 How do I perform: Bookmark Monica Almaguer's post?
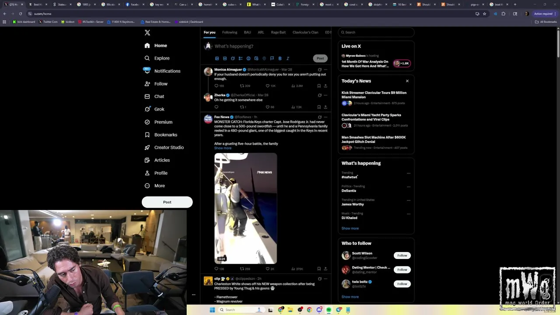319,86
